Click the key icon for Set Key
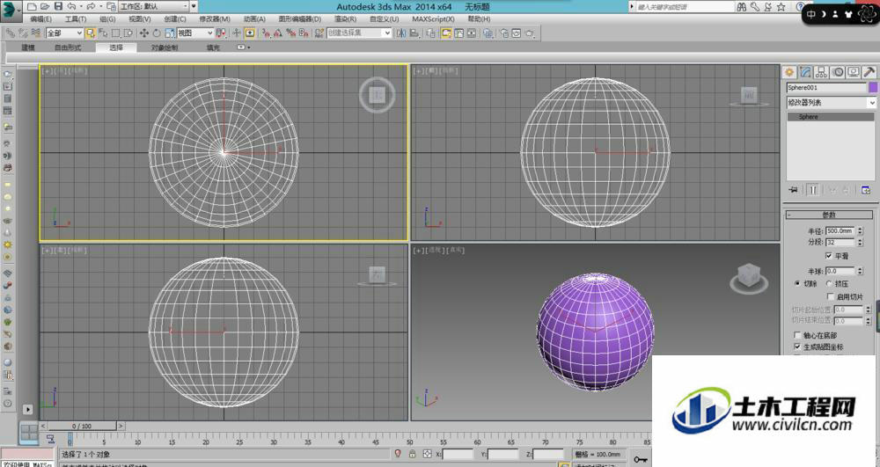 point(640,459)
